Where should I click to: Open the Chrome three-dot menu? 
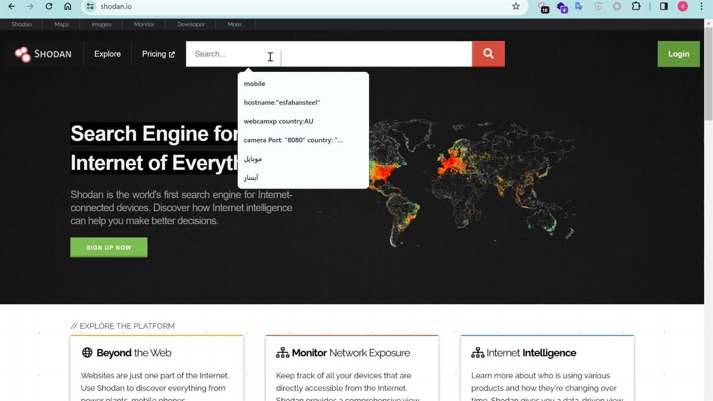coord(701,7)
